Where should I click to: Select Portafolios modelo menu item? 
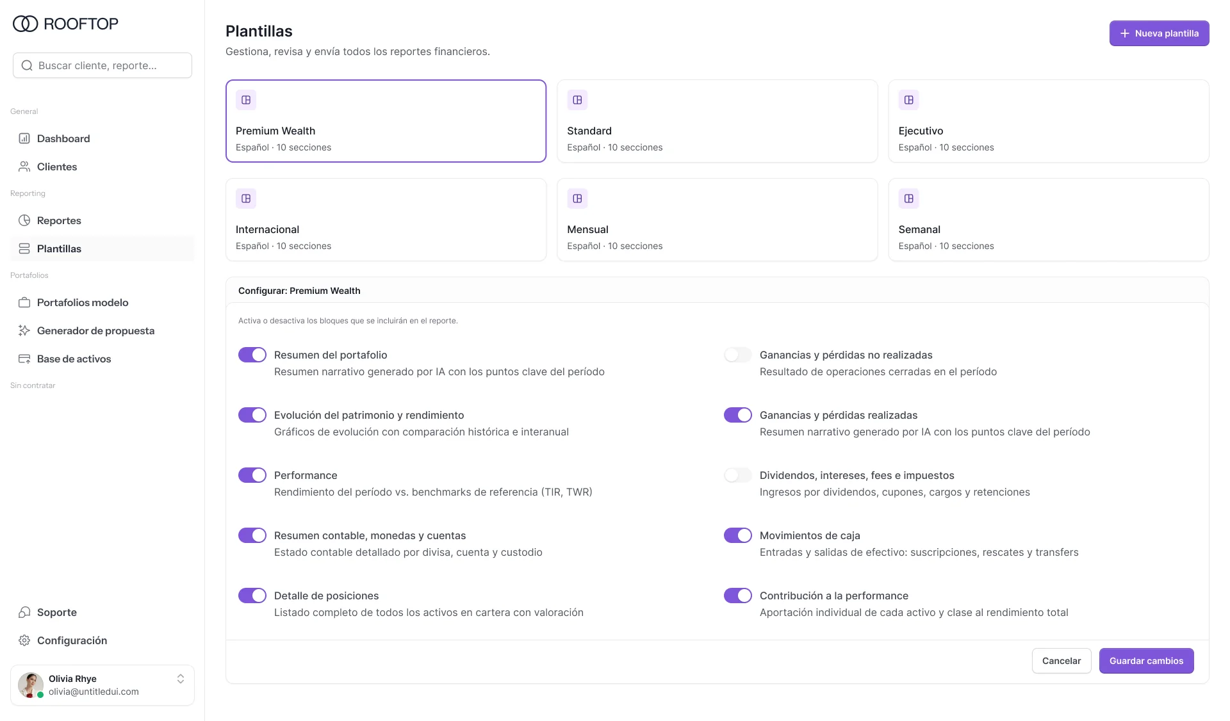(x=102, y=302)
